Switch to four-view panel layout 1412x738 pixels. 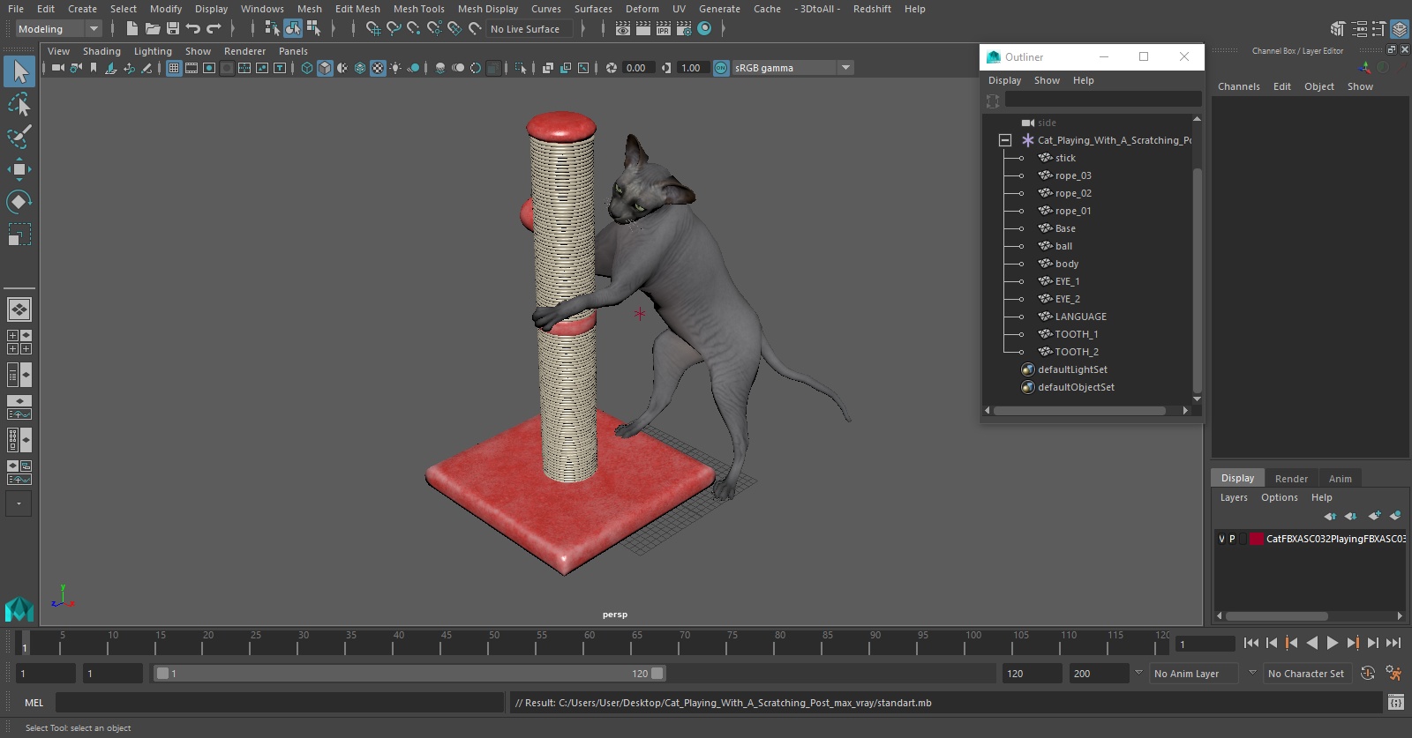coord(19,342)
